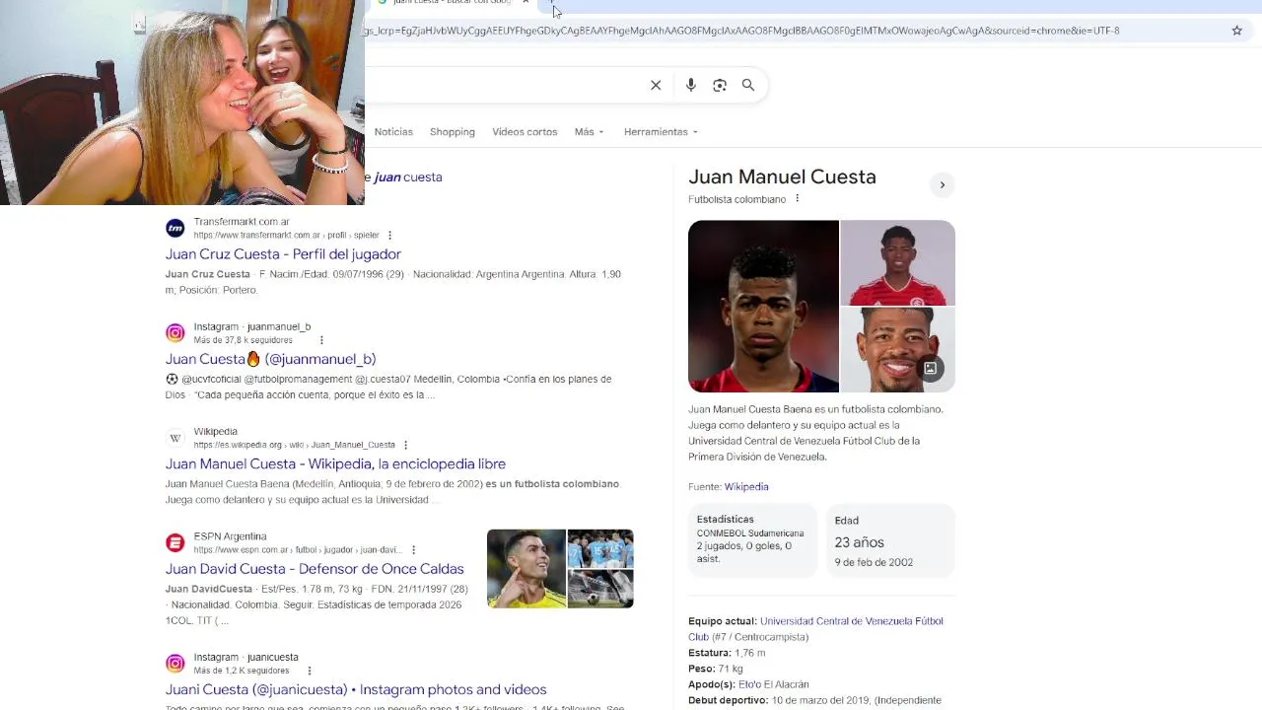
Task: Open Juan Manuel Cuesta Wikipedia article link
Action: [335, 463]
